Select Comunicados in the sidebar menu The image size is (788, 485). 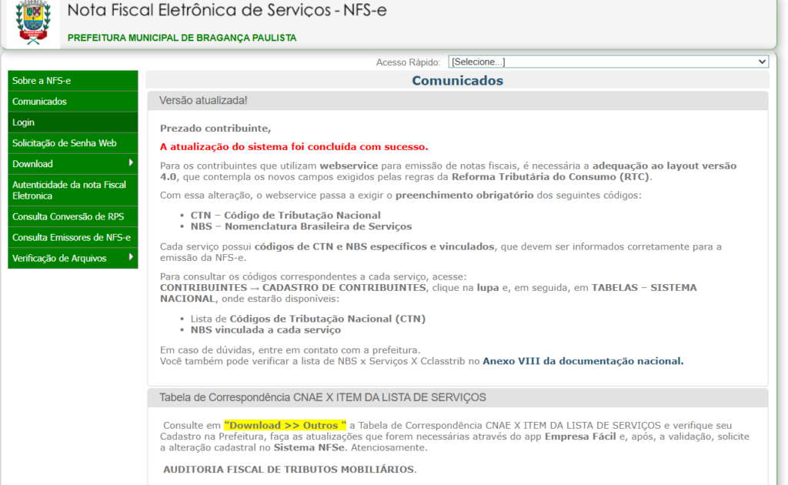[40, 102]
